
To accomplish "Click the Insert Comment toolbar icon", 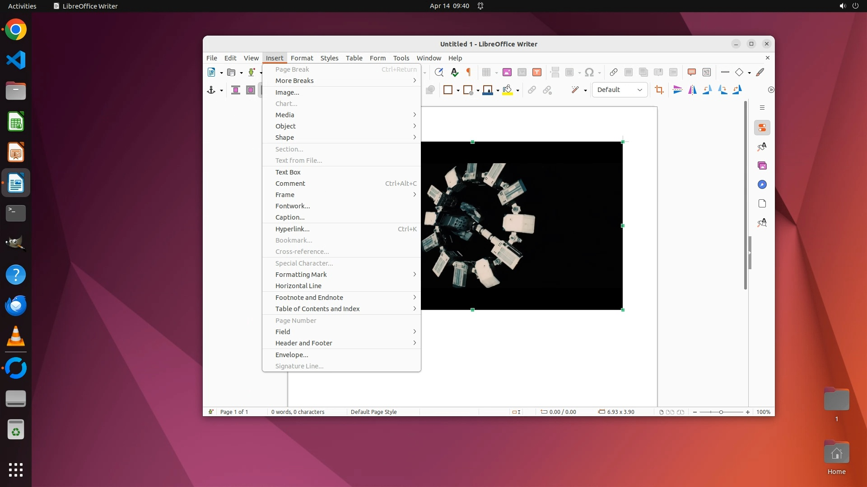I will [691, 72].
